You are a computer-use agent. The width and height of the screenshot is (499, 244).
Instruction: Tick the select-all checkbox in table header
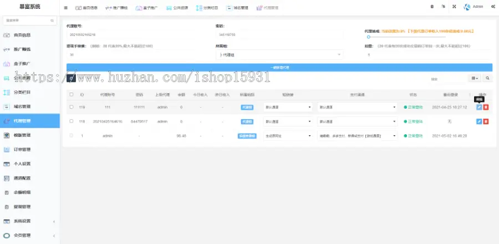(x=71, y=94)
